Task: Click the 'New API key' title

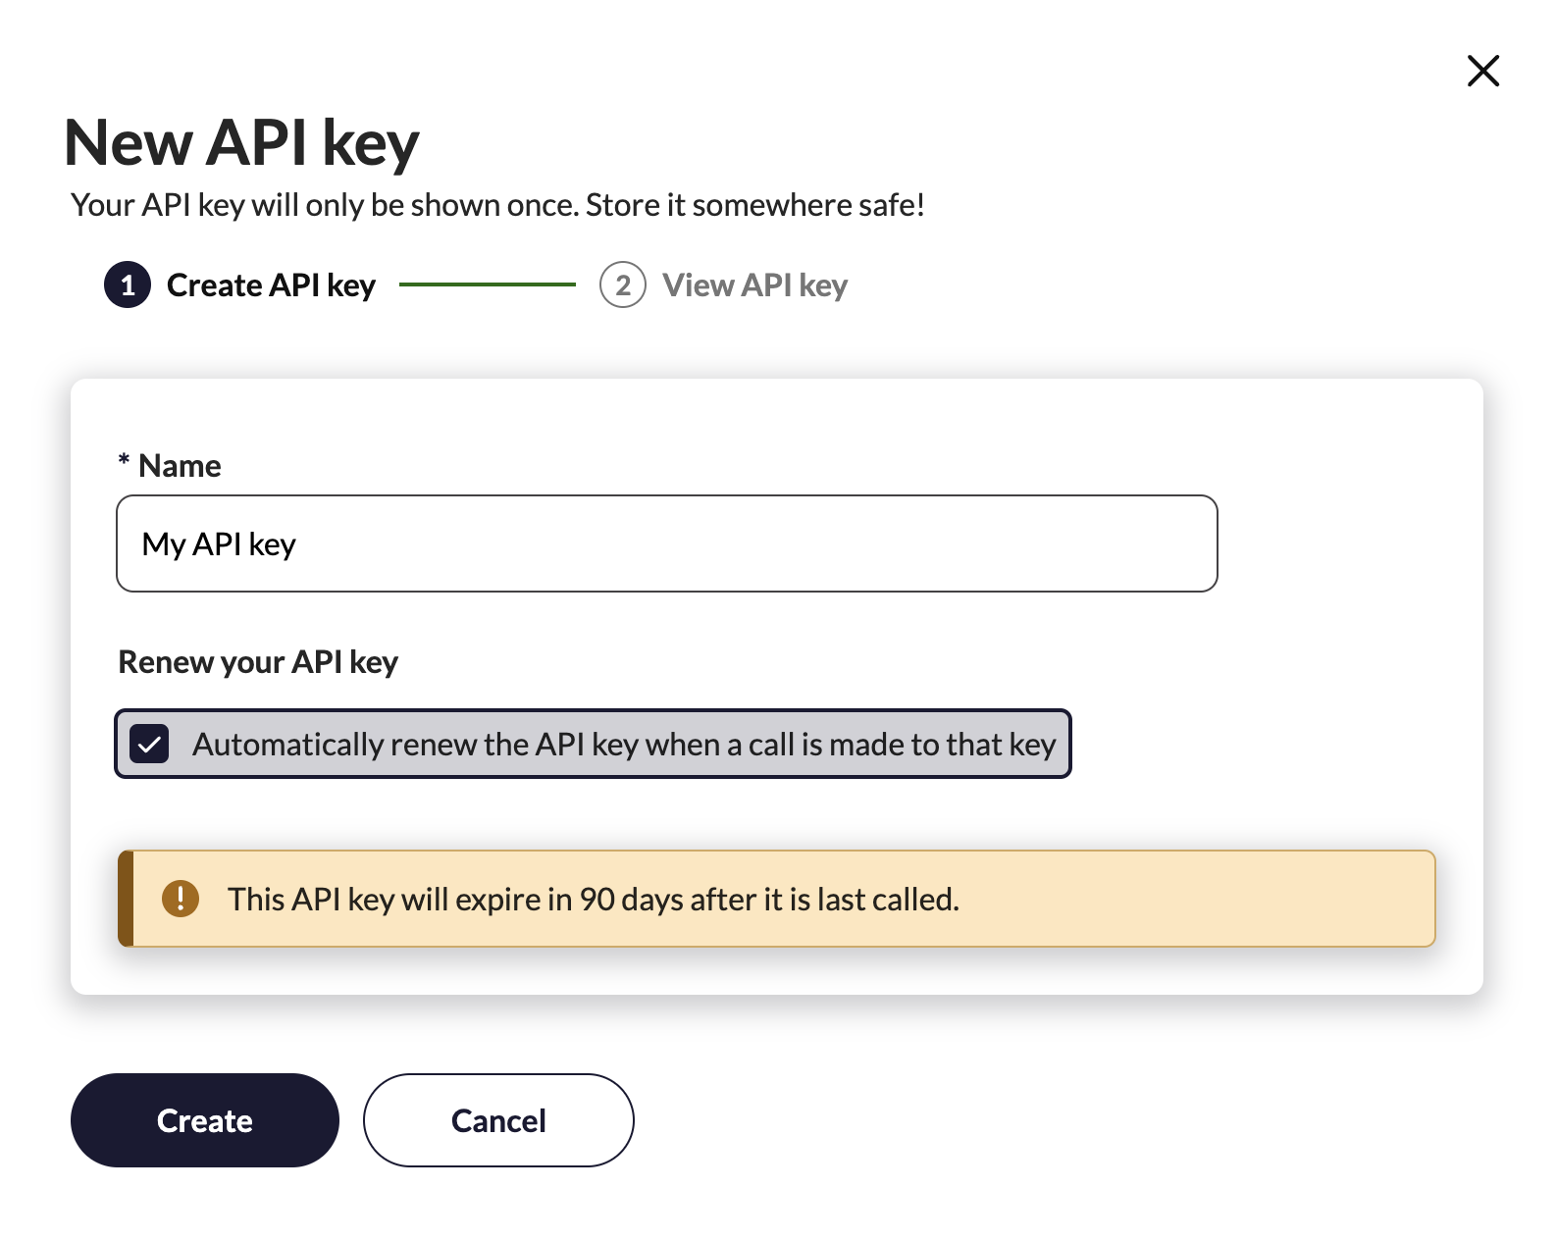Action: [x=241, y=143]
